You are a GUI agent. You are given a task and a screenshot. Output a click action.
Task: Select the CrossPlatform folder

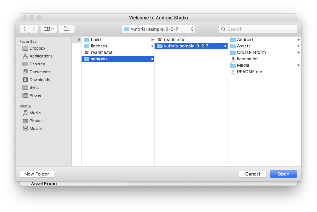264,52
